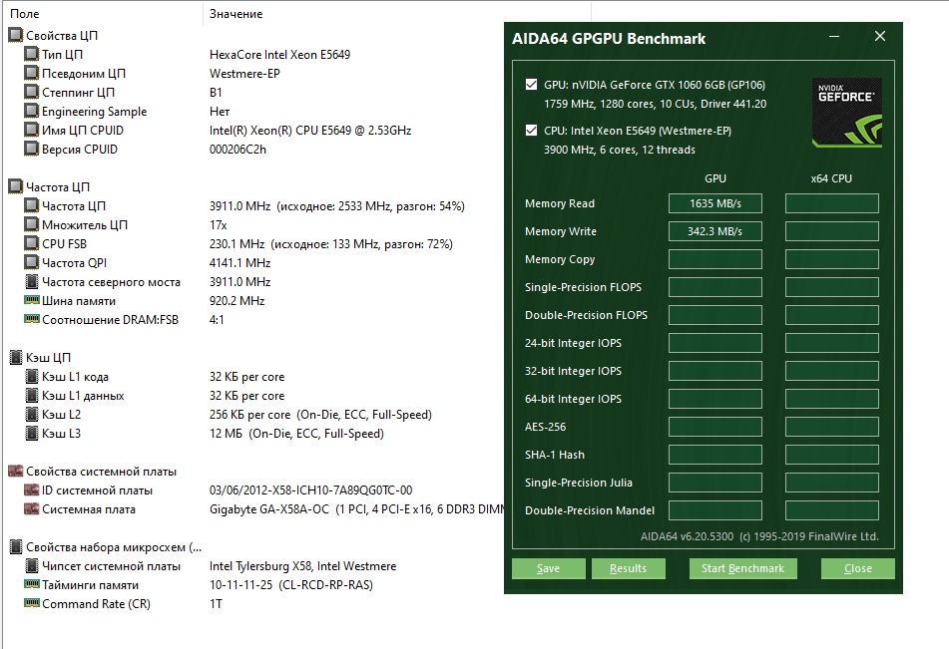The image size is (949, 649).
Task: Uncheck the GPU GeForce GTX 1060 checkbox
Action: [x=532, y=85]
